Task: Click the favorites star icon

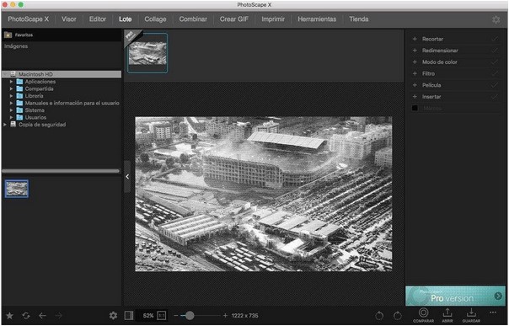Action: point(10,315)
